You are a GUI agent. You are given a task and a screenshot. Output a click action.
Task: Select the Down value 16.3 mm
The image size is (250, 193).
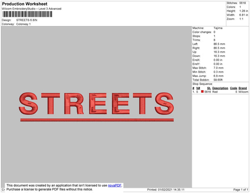click(219, 56)
